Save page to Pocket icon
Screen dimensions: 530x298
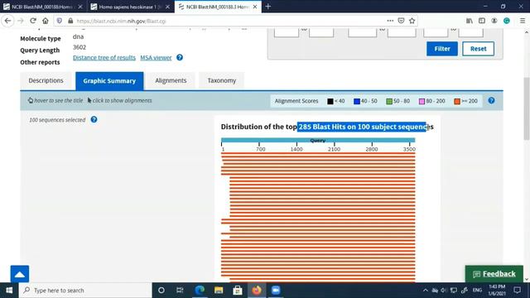pyautogui.click(x=401, y=21)
